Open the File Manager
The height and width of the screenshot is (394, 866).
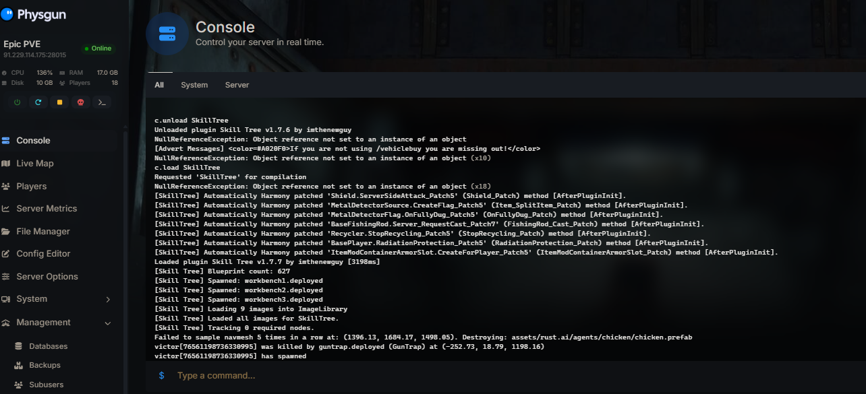point(43,232)
